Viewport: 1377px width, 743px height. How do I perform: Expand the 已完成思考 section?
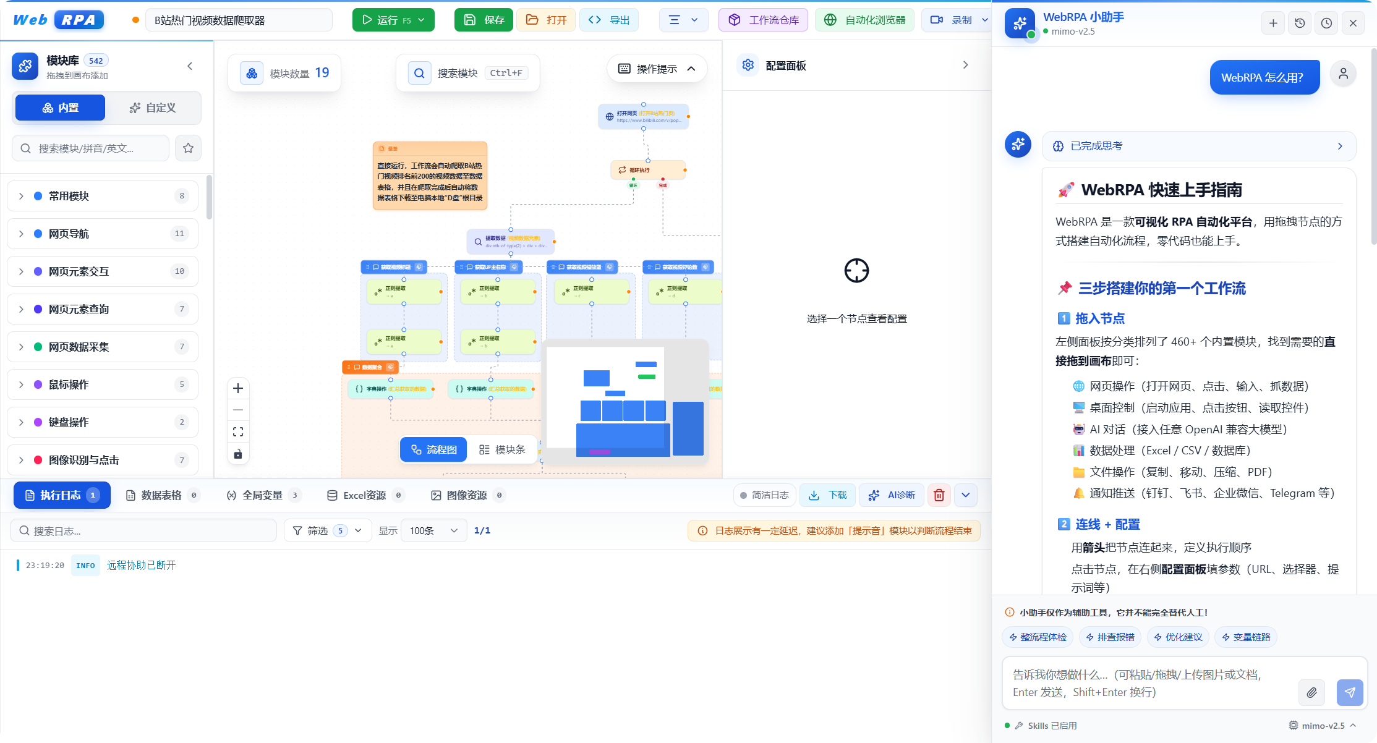click(1199, 146)
